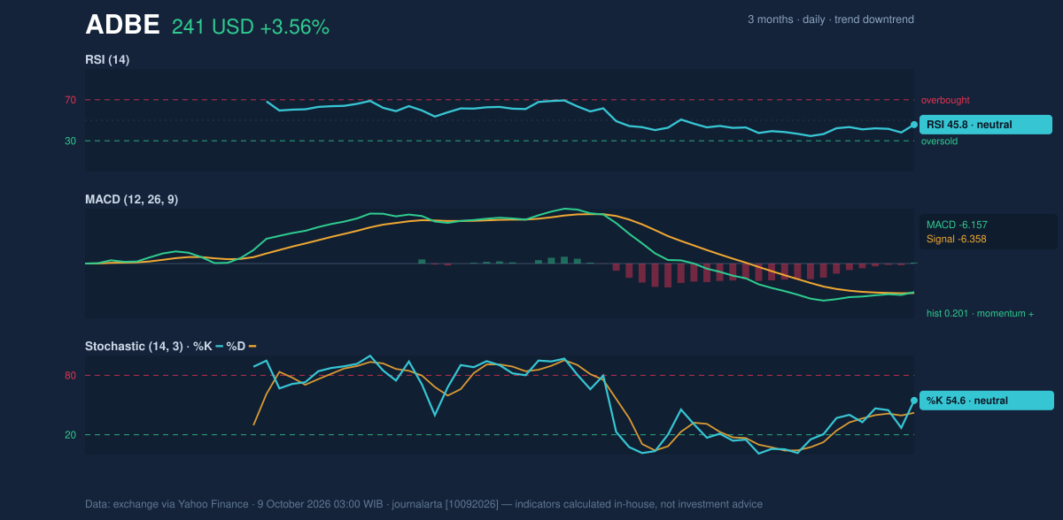Click the Stochastic 80 axis value
The width and height of the screenshot is (1063, 520).
pos(70,376)
